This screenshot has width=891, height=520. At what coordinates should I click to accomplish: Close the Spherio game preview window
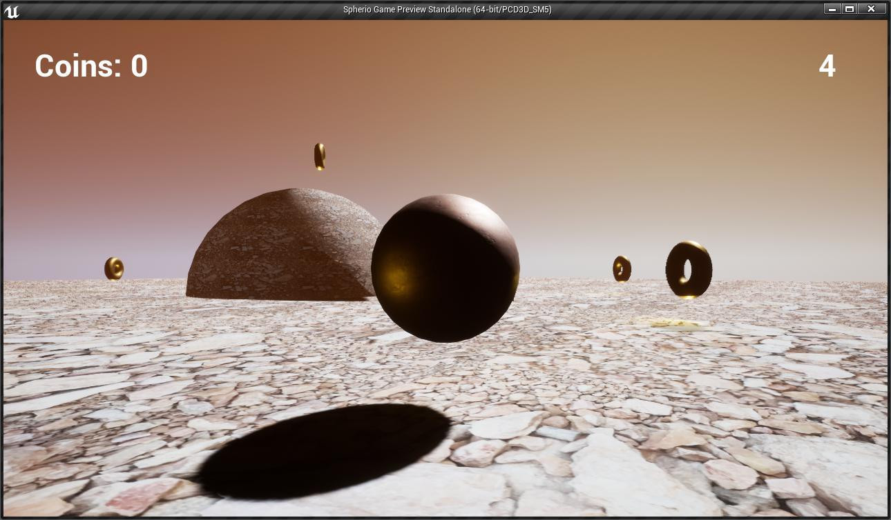click(872, 9)
